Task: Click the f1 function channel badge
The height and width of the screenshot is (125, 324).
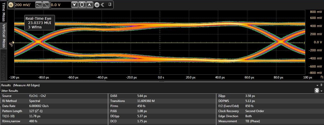Action: coord(11,5)
